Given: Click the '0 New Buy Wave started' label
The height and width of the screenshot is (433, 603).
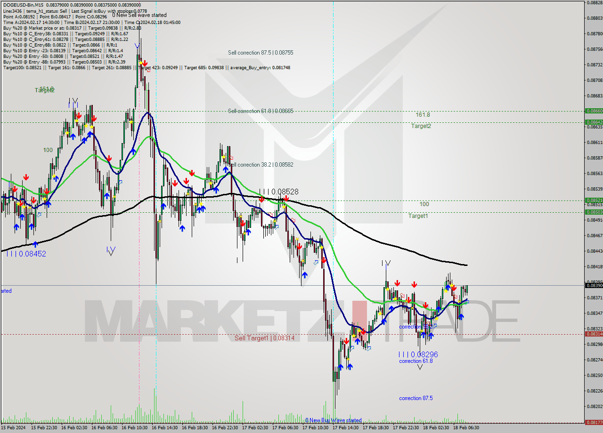Looking at the screenshot, I should 334,420.
